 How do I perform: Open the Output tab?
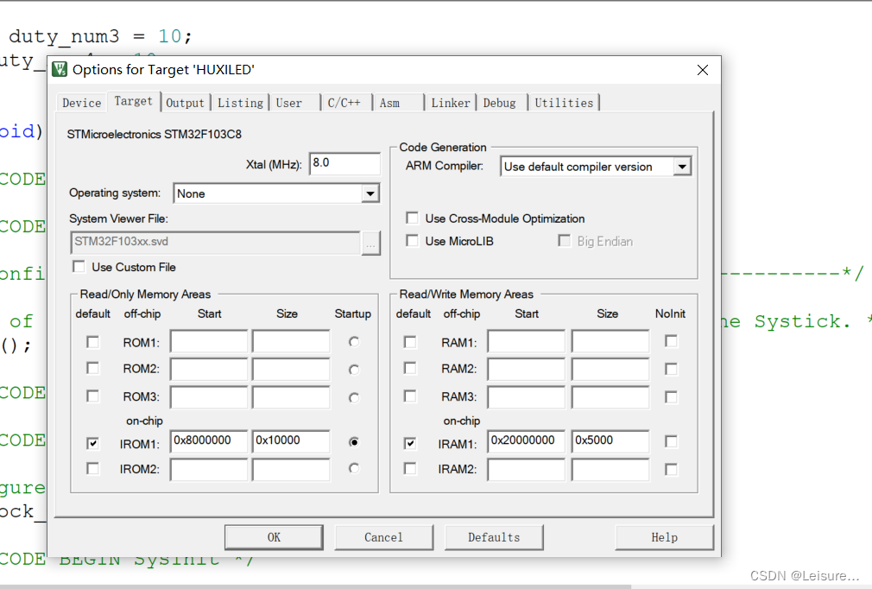(x=185, y=103)
